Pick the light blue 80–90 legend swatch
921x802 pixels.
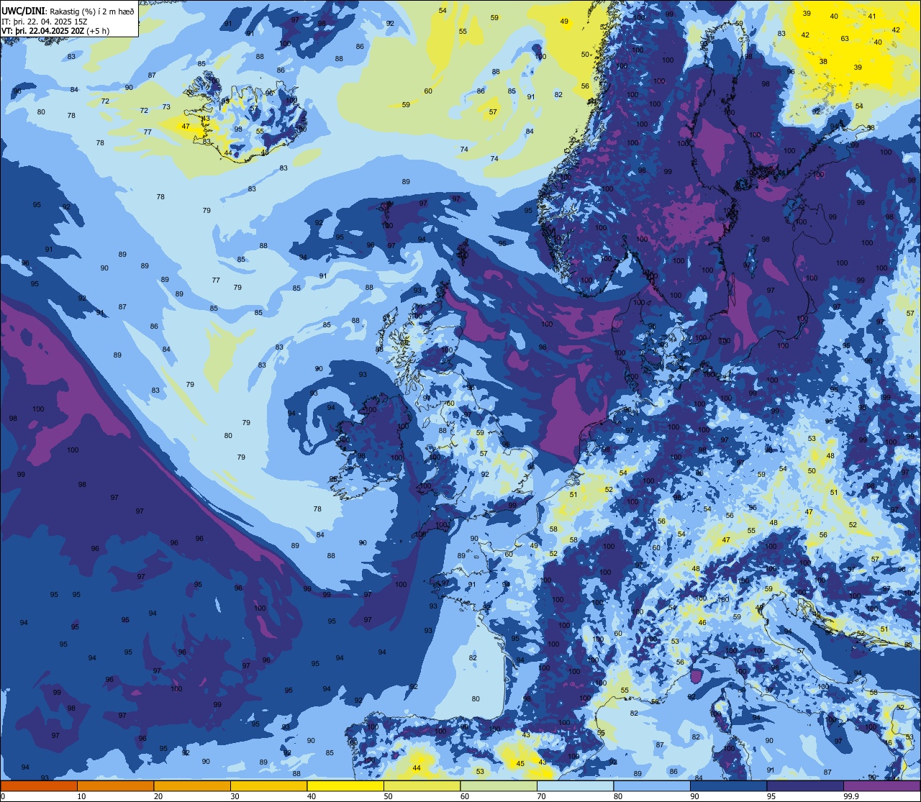click(x=652, y=785)
